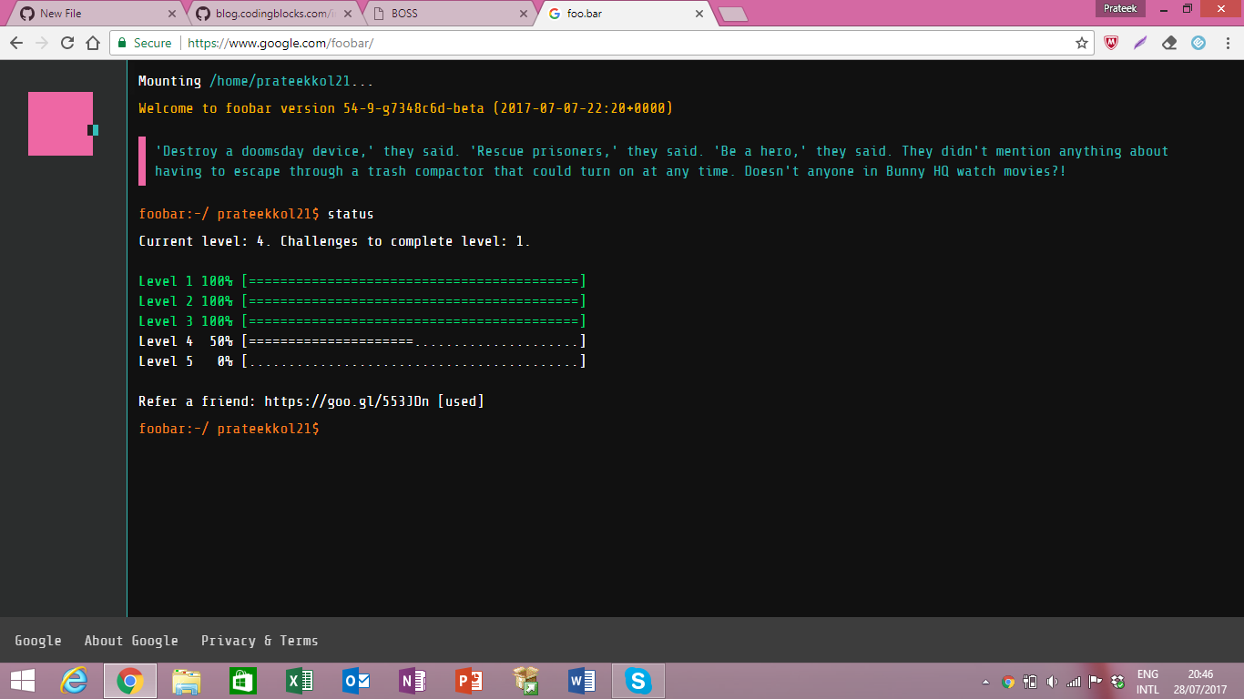The image size is (1244, 699).
Task: Click the Level 5 0% progress bar
Action: tap(413, 361)
